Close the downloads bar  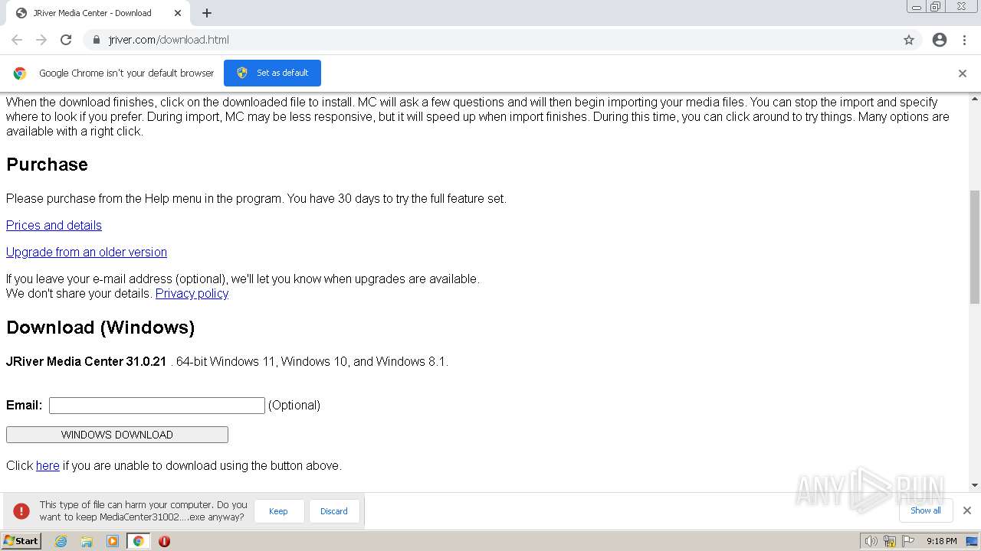(967, 510)
